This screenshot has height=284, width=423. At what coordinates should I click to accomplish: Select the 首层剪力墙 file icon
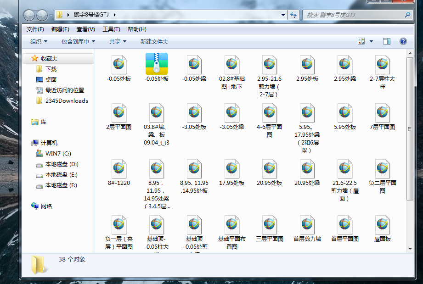click(307, 225)
